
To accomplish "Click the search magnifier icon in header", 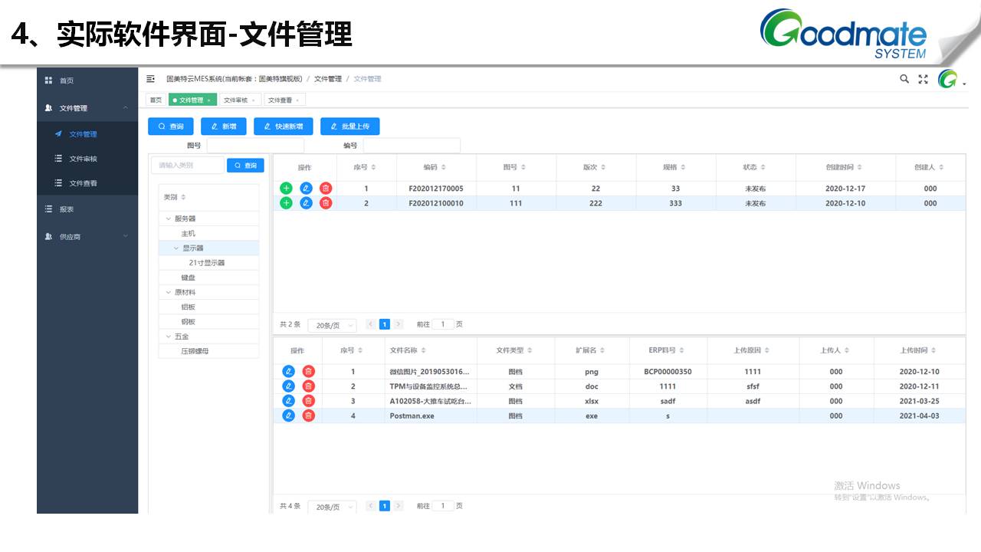I will (904, 79).
